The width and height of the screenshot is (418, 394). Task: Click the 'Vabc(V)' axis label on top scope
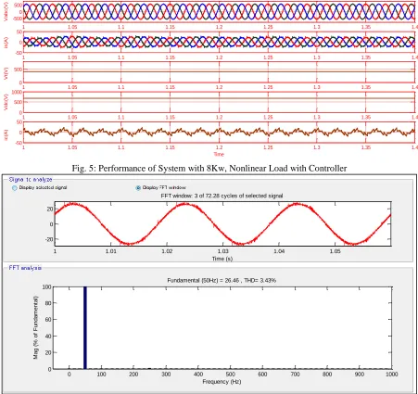pos(6,12)
